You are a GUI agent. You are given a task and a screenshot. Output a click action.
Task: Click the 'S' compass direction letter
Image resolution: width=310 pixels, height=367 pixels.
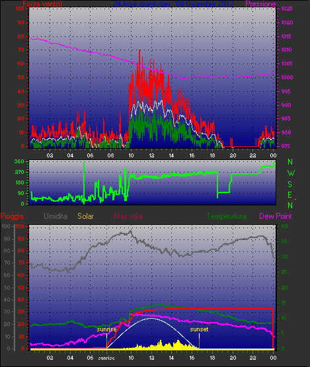(x=290, y=184)
